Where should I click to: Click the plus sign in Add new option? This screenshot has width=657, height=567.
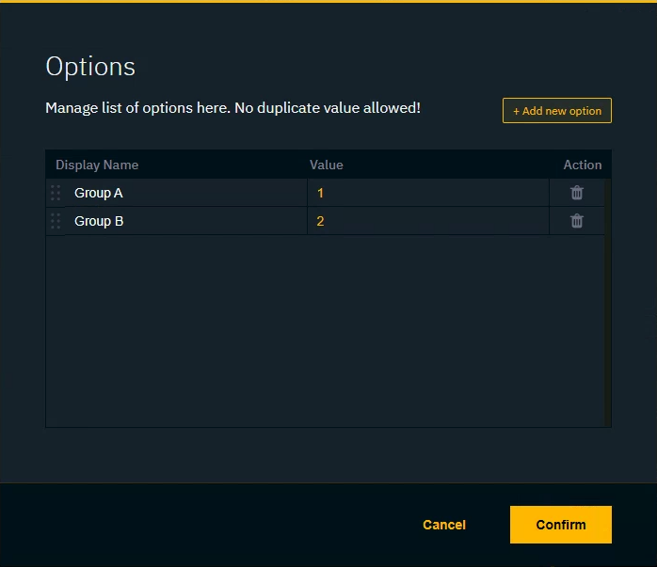516,111
